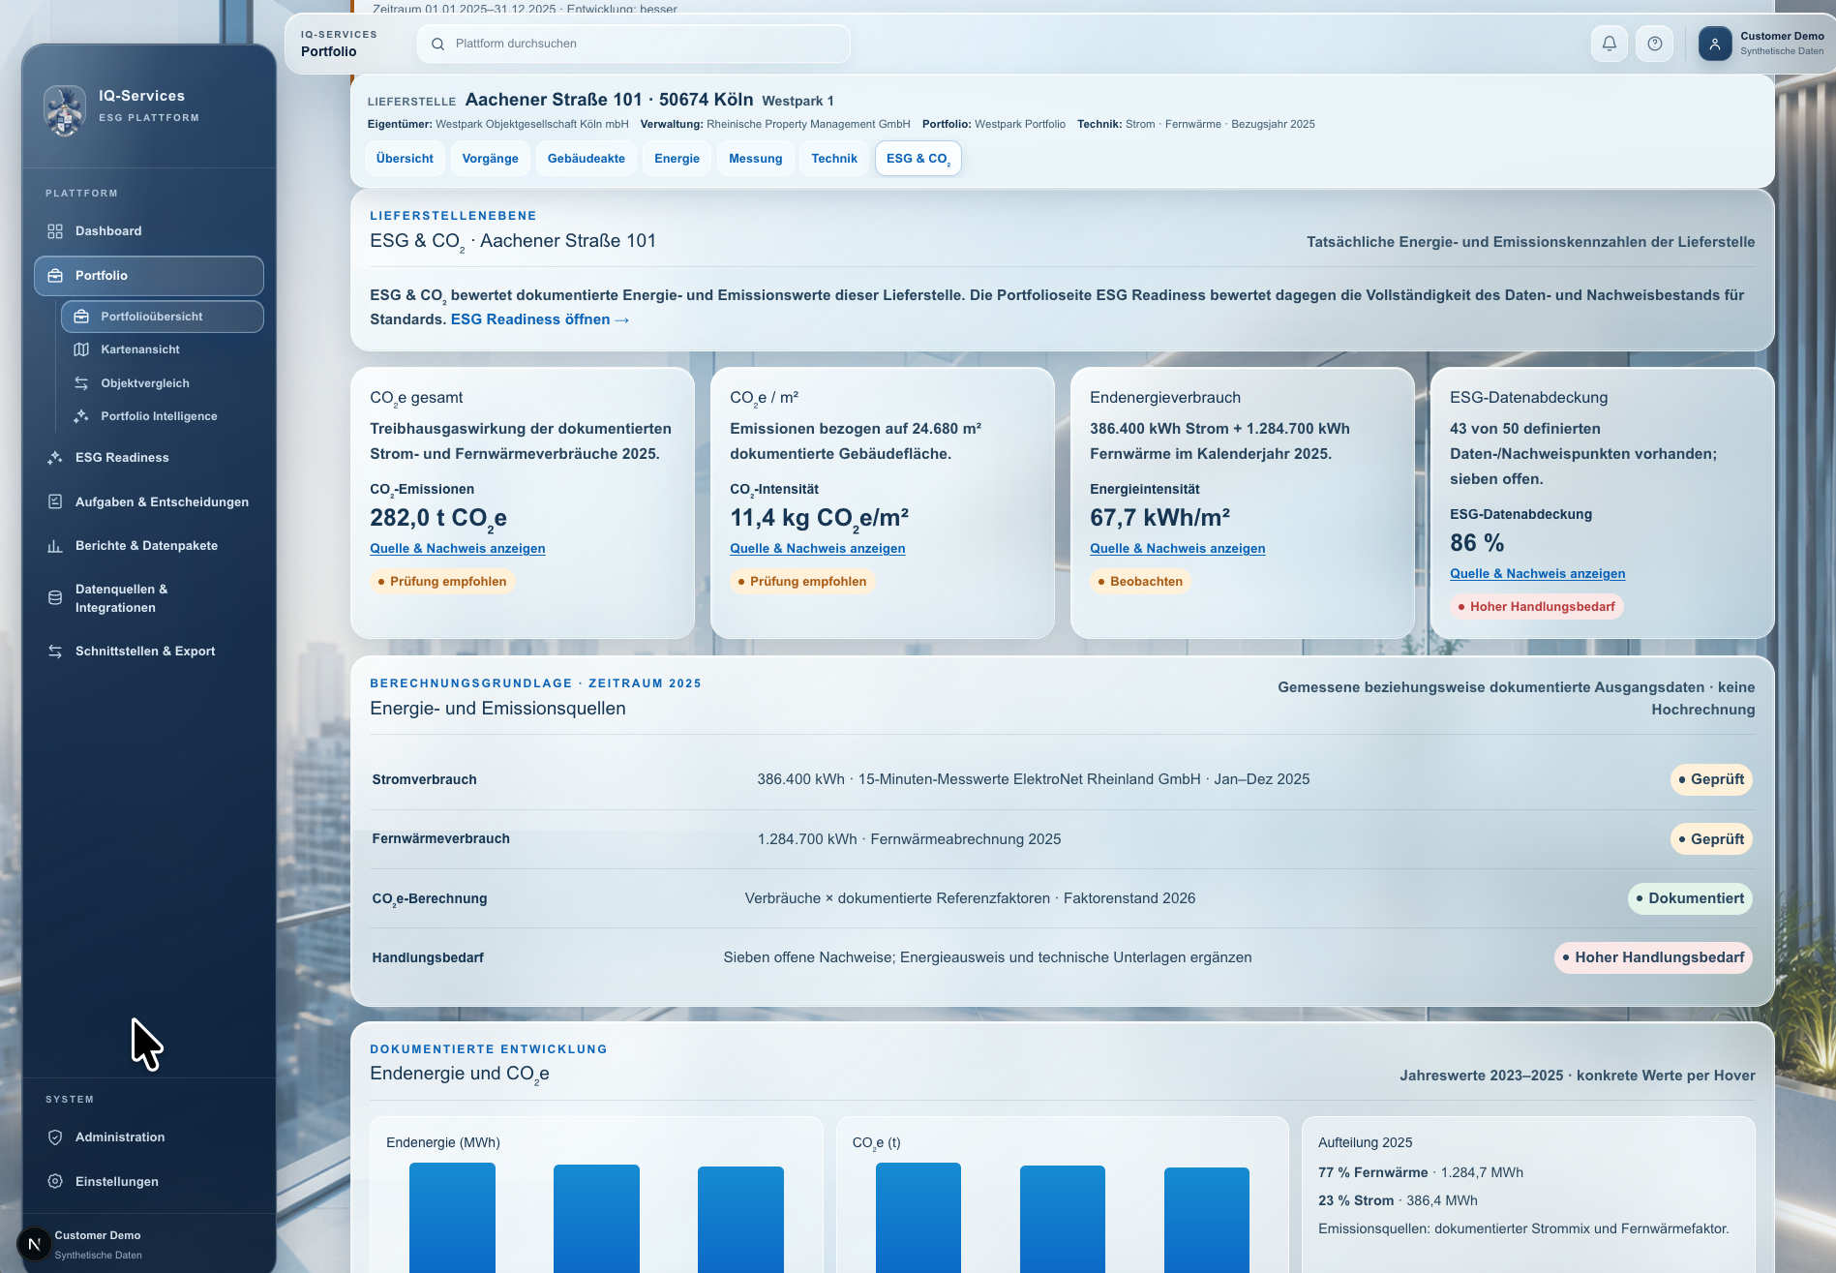1836x1273 pixels.
Task: Click first bar in Endenergie (MWh) chart
Action: pos(452,1218)
